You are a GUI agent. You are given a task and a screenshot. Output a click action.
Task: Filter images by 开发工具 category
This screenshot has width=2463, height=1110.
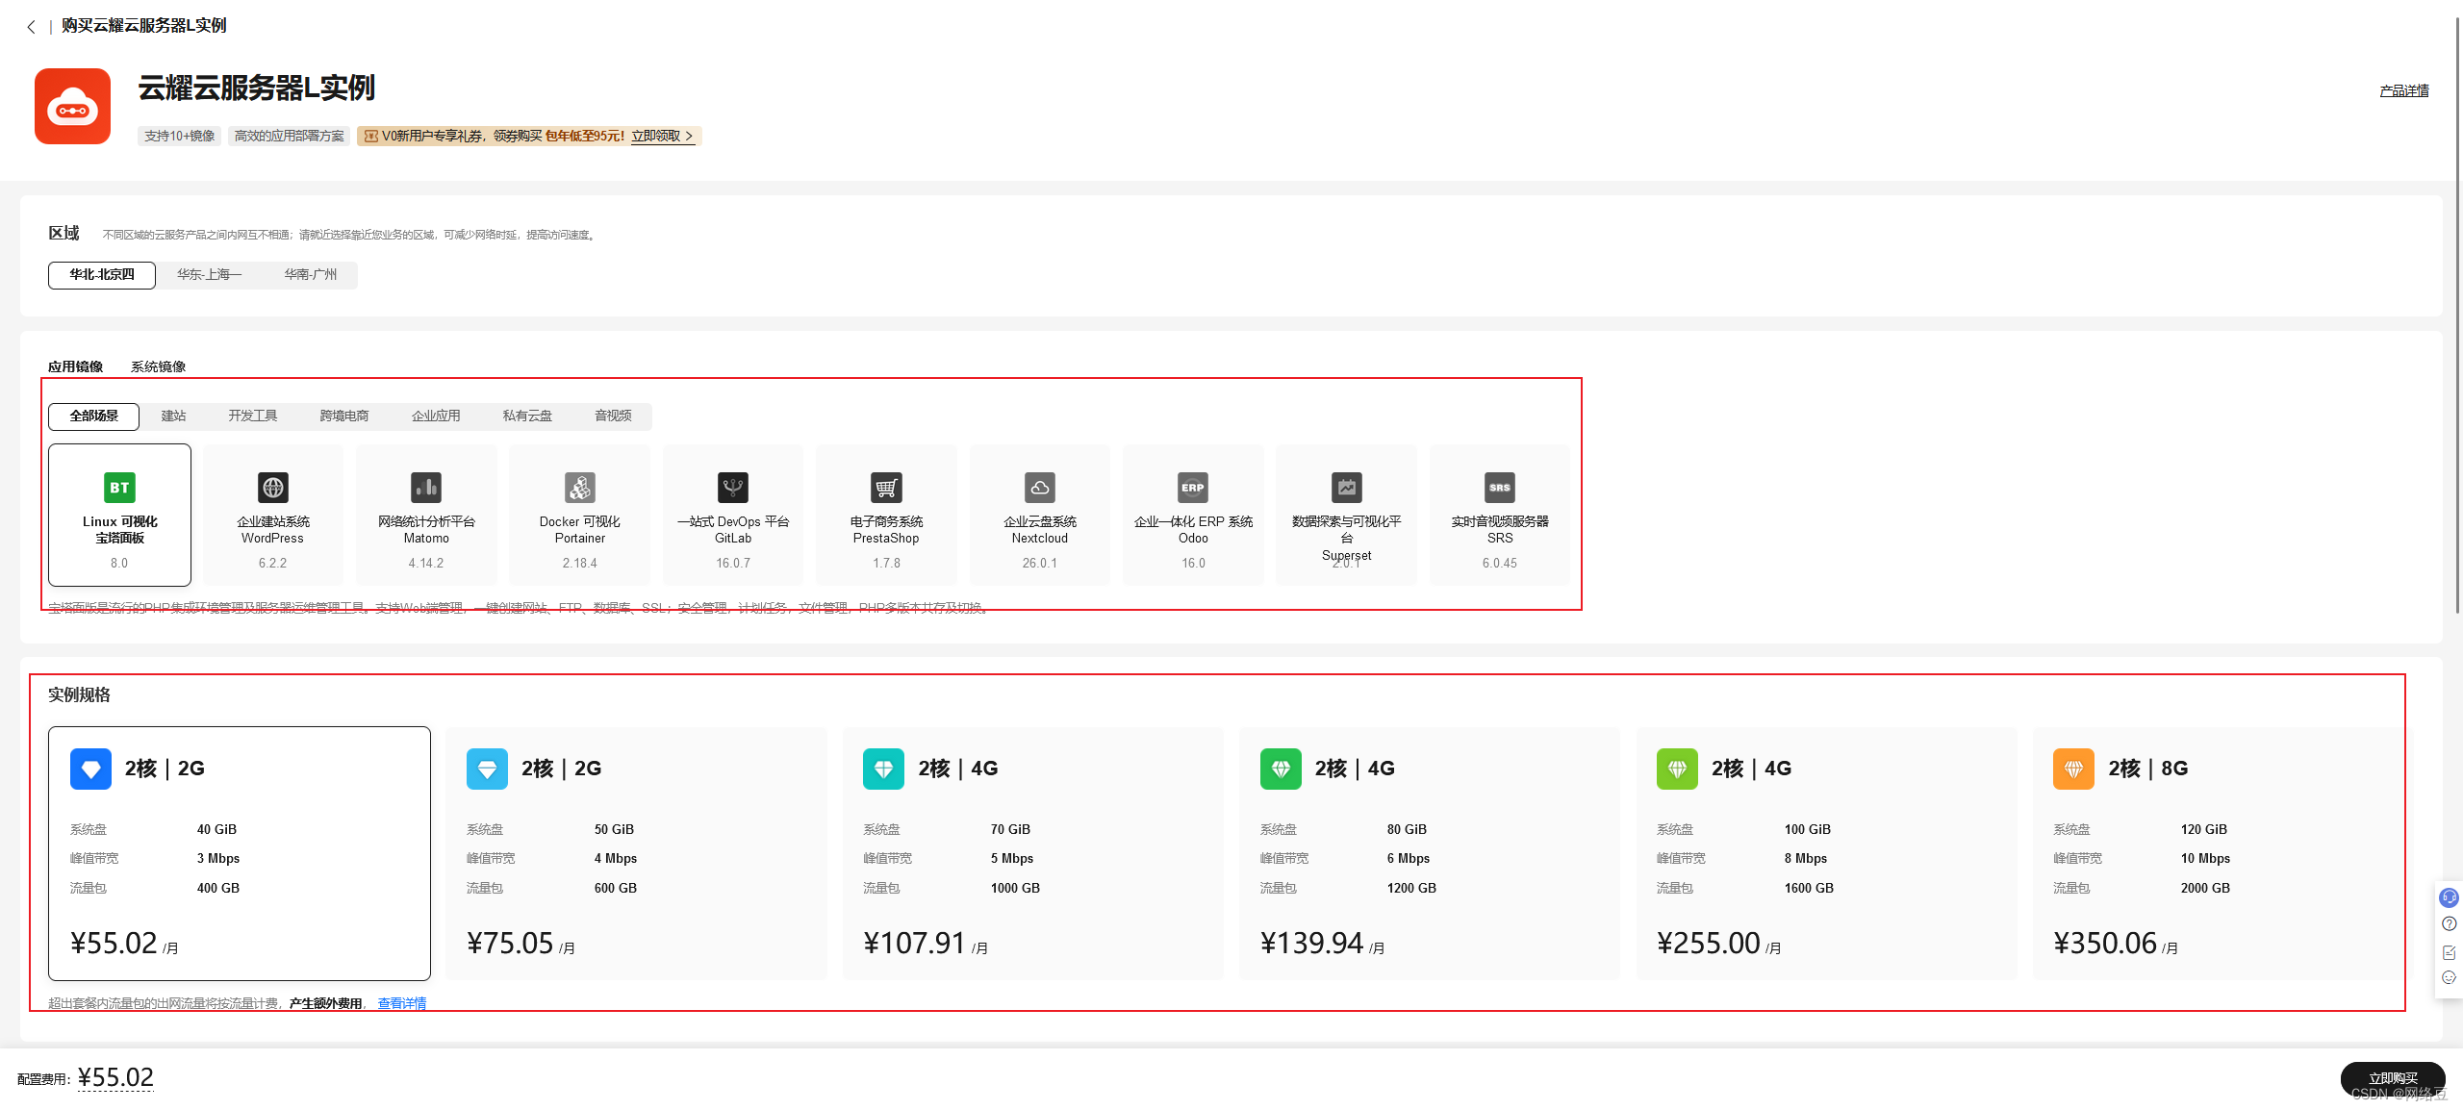click(x=252, y=416)
